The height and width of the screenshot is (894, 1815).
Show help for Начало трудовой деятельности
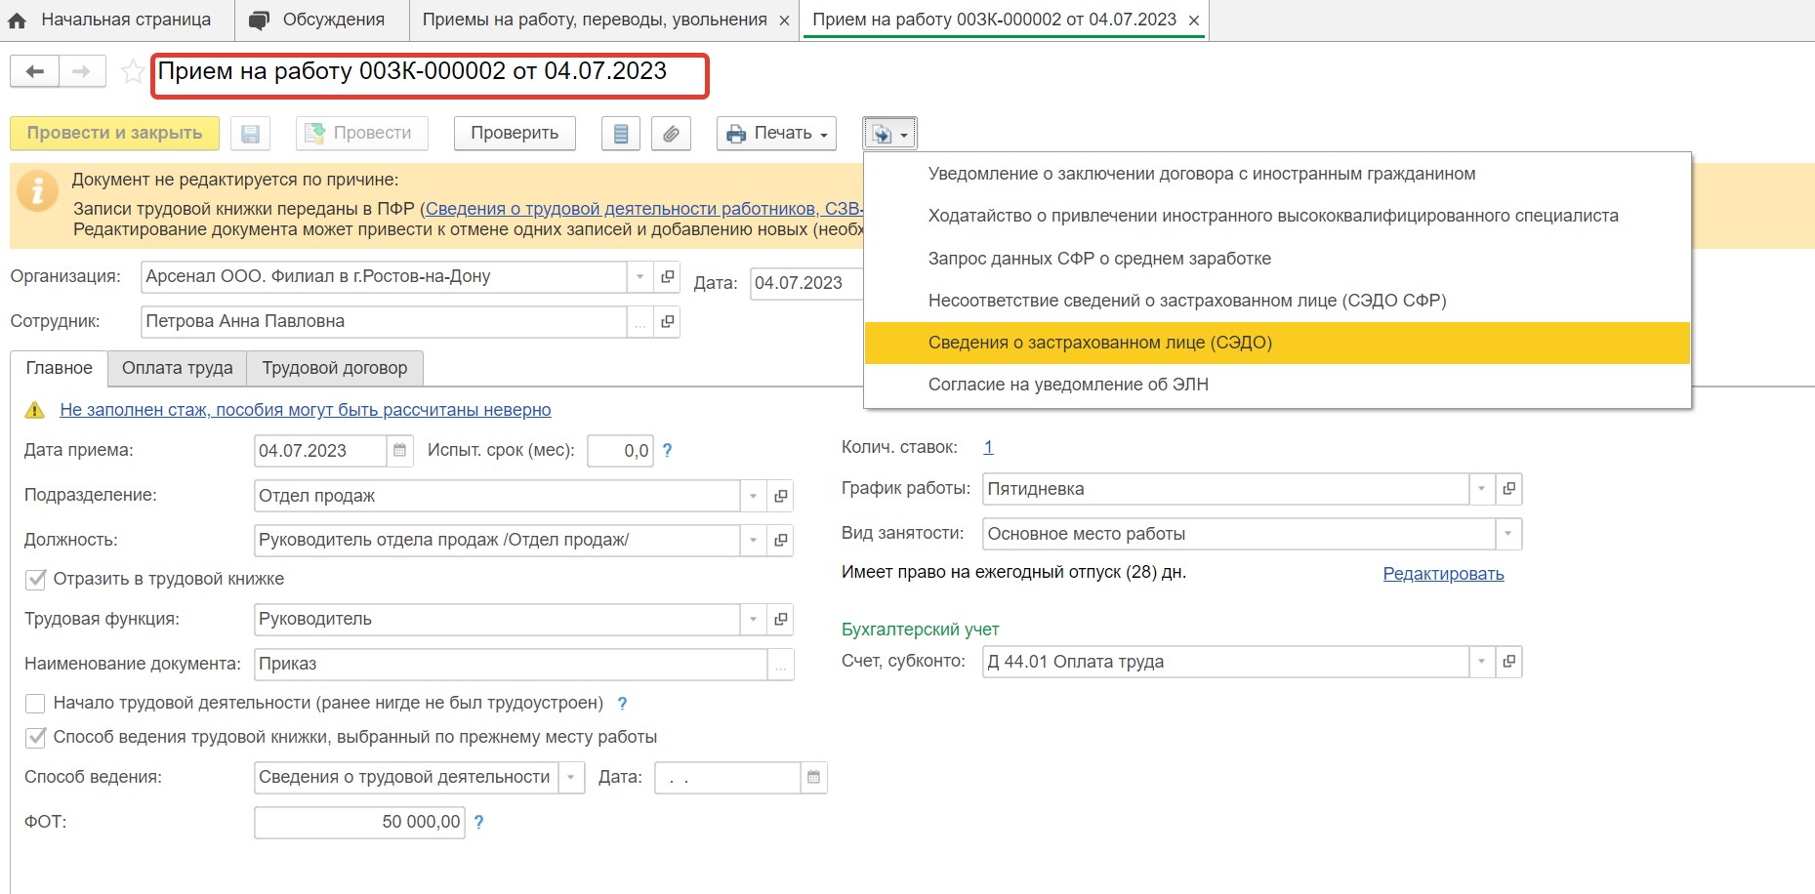point(622,704)
